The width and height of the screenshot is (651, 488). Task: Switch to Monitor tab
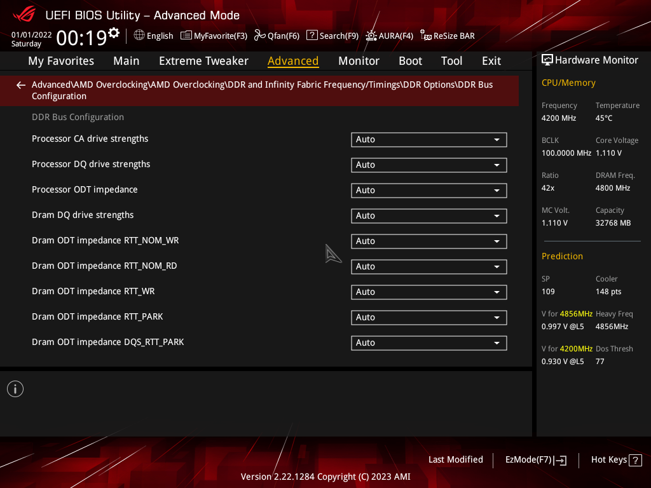pos(359,61)
